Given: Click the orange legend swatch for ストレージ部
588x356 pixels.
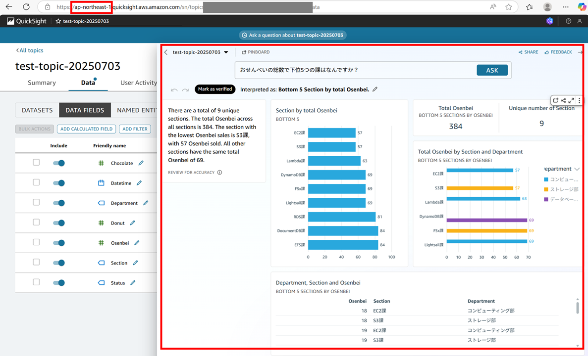Looking at the screenshot, I should pos(546,189).
